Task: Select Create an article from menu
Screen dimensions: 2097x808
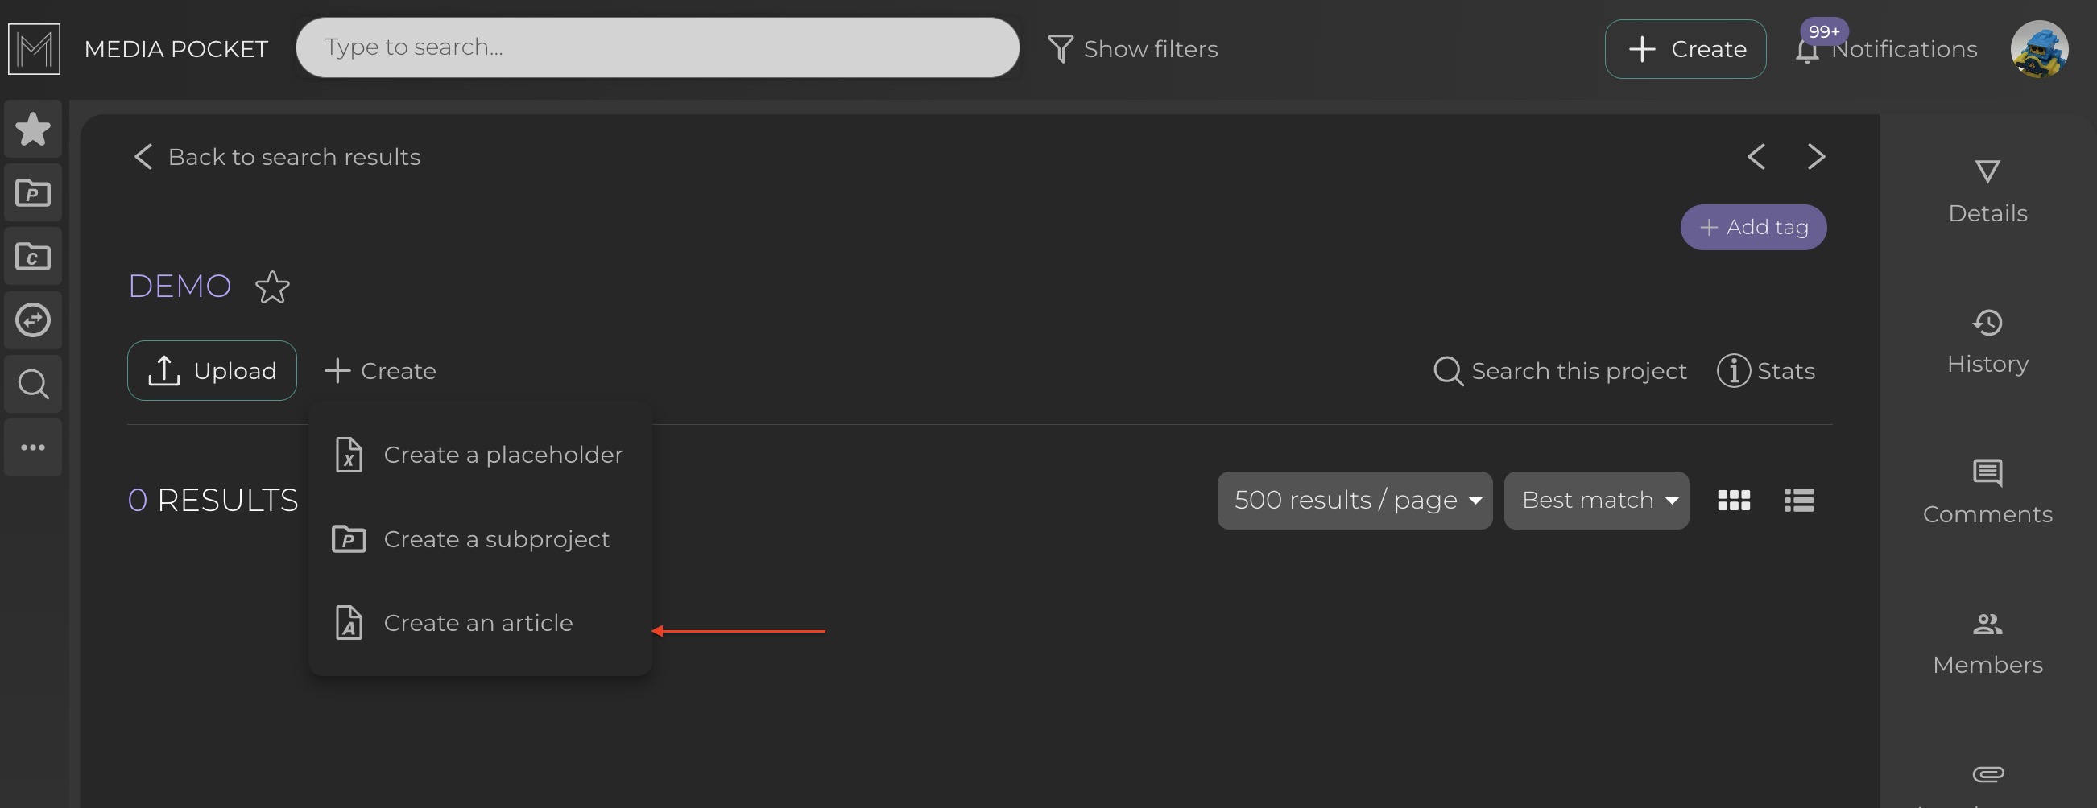Action: click(x=478, y=622)
